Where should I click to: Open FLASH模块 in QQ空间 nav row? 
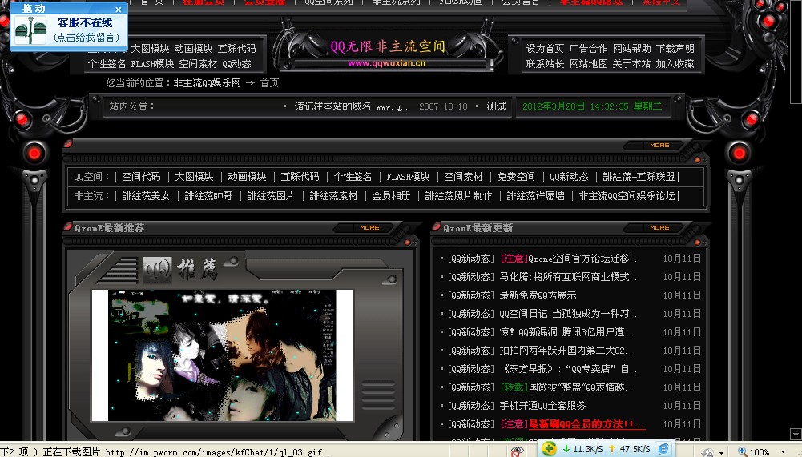408,176
